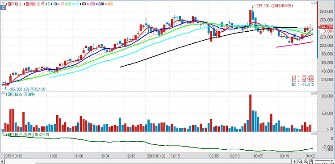Click the 펄어비스:거래량 volume indicator label
Viewport: 335px width, 164px height.
(x=20, y=94)
